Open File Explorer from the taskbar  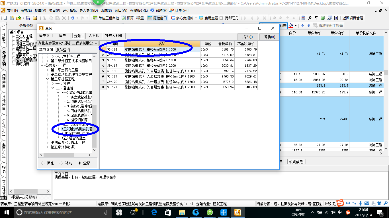coord(182,212)
